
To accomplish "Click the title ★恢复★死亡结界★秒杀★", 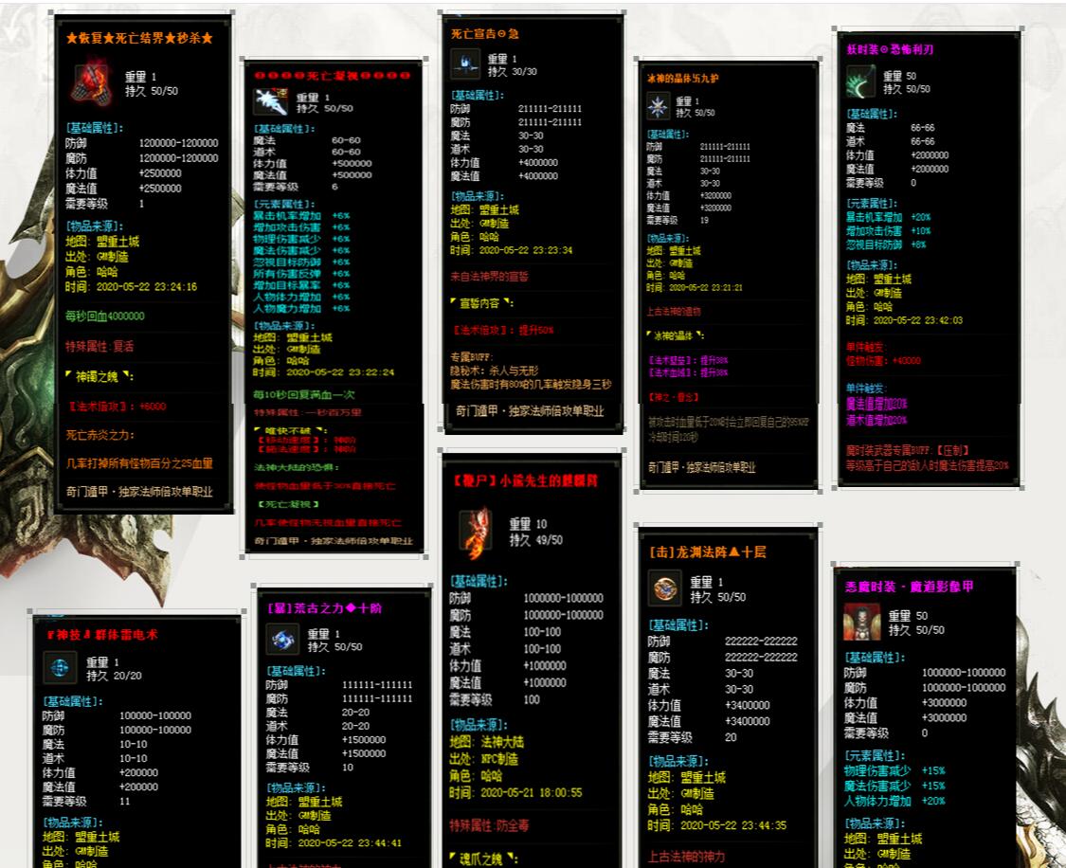I will [x=139, y=38].
